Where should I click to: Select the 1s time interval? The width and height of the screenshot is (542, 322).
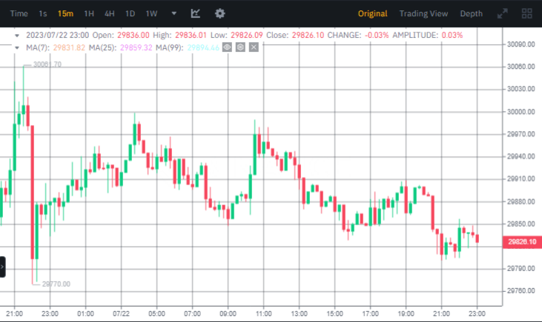point(42,14)
